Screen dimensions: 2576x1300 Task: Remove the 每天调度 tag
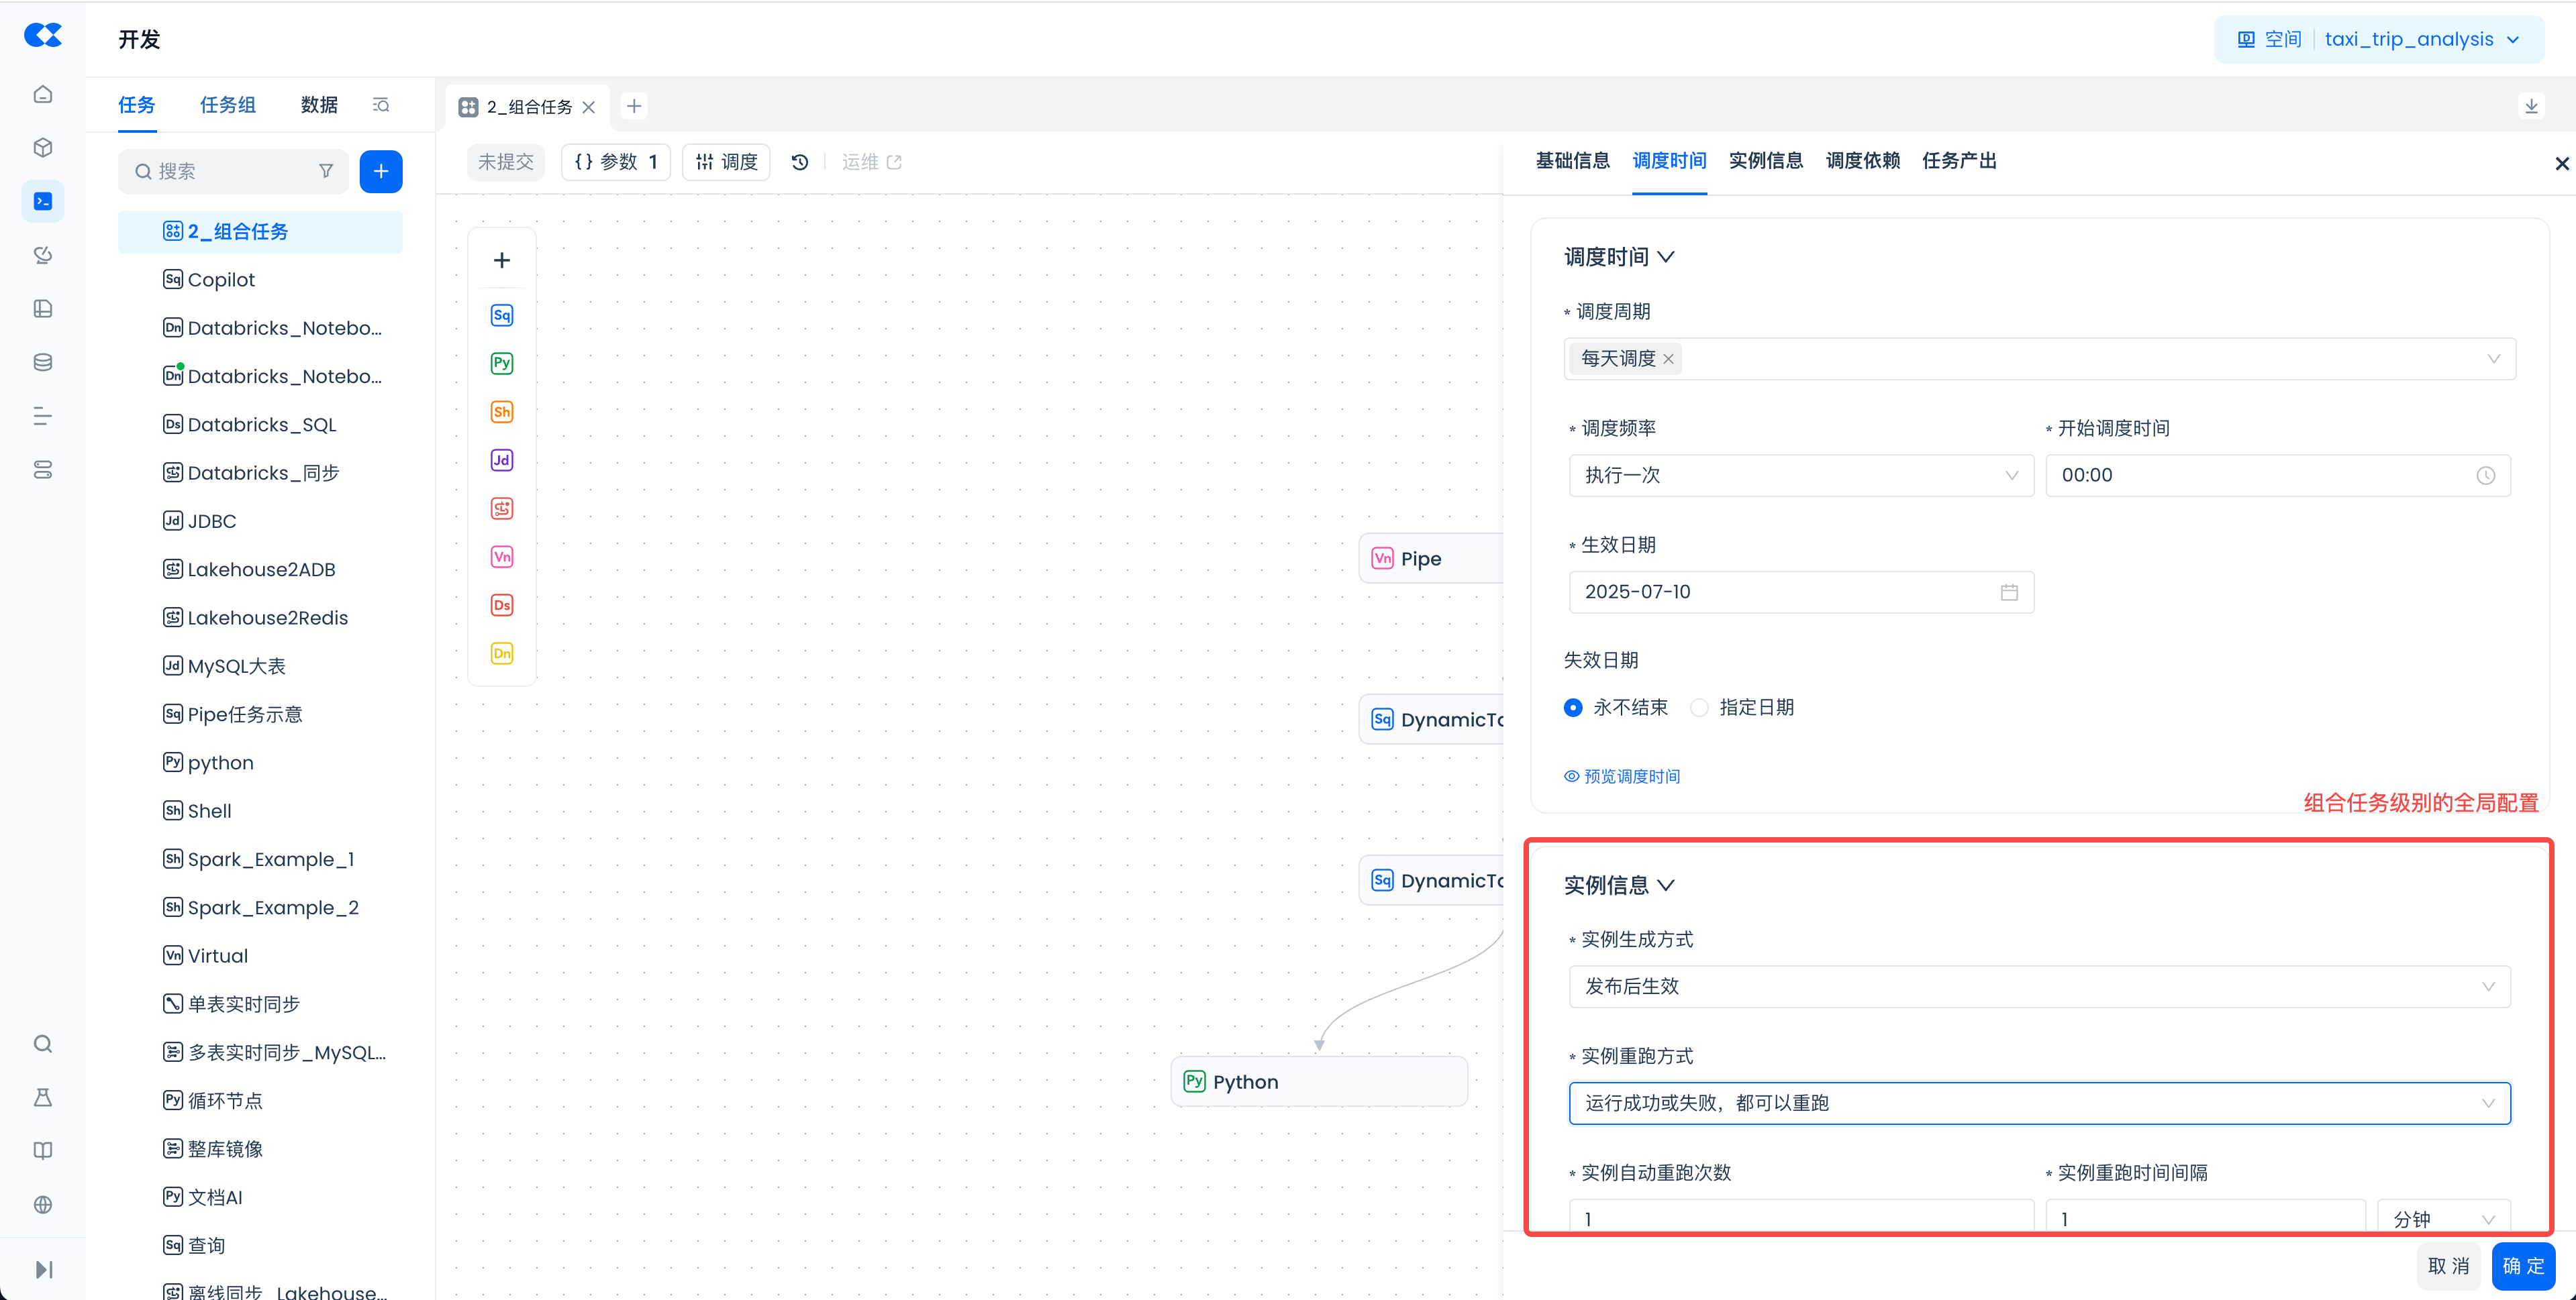coord(1668,359)
